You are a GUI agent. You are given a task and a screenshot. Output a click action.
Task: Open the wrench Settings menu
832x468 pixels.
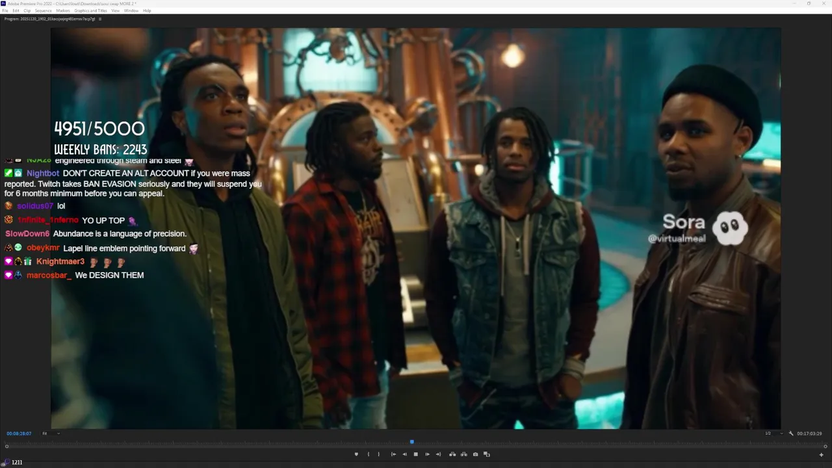(x=791, y=434)
